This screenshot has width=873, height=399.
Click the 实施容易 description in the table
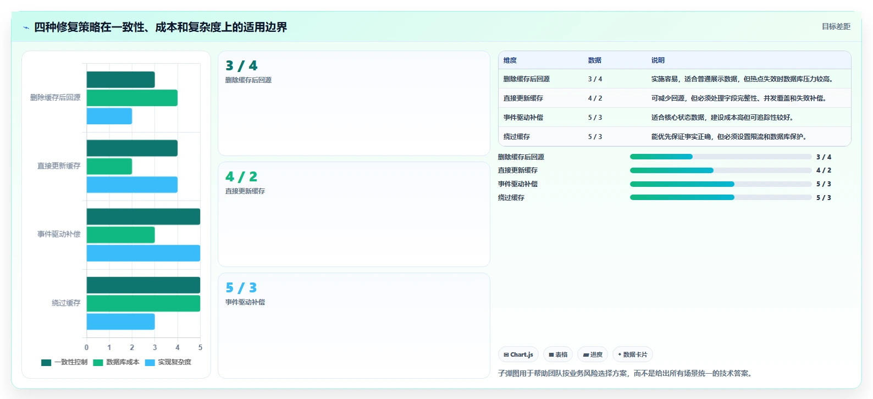click(x=743, y=79)
